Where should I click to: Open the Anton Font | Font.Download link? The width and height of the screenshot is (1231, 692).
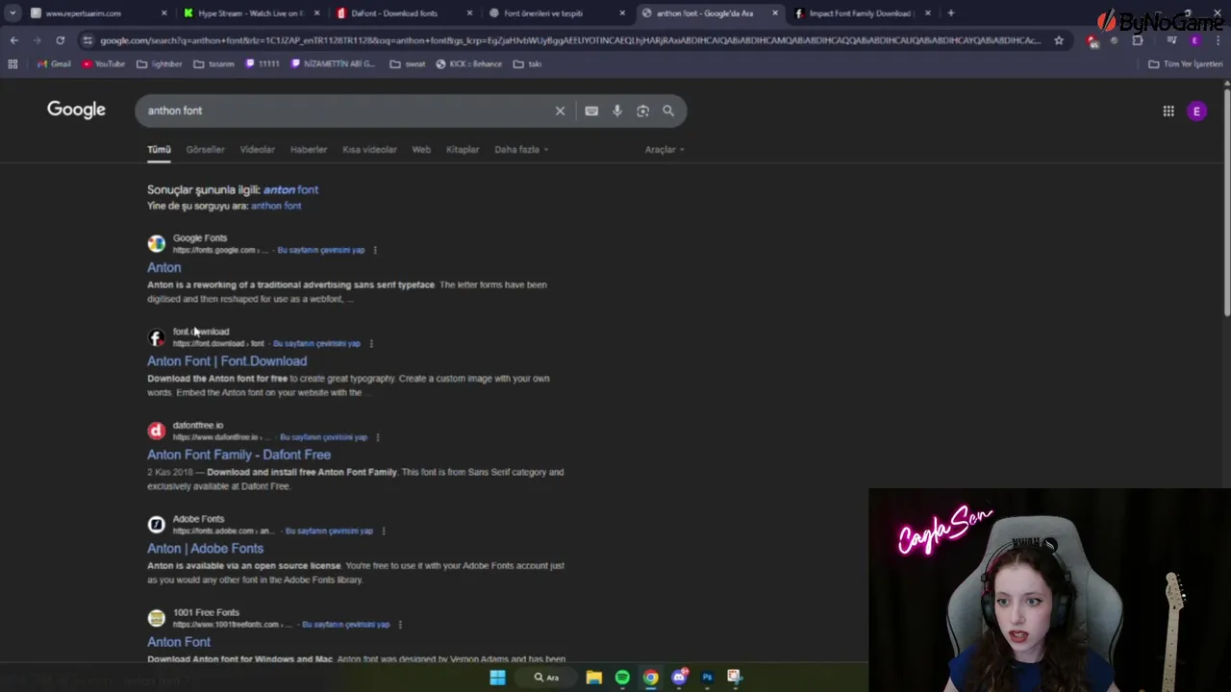tap(227, 361)
